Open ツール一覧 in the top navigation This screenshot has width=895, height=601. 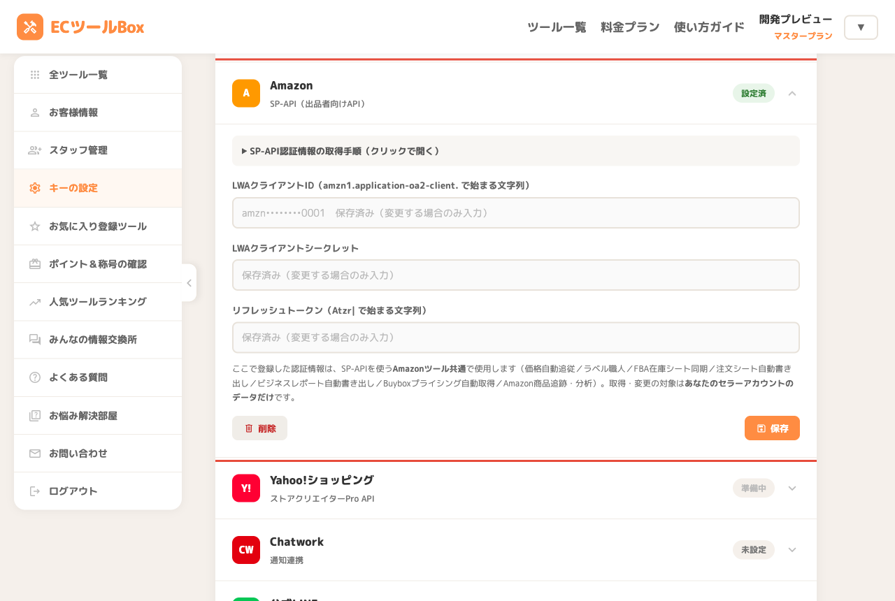pos(557,27)
